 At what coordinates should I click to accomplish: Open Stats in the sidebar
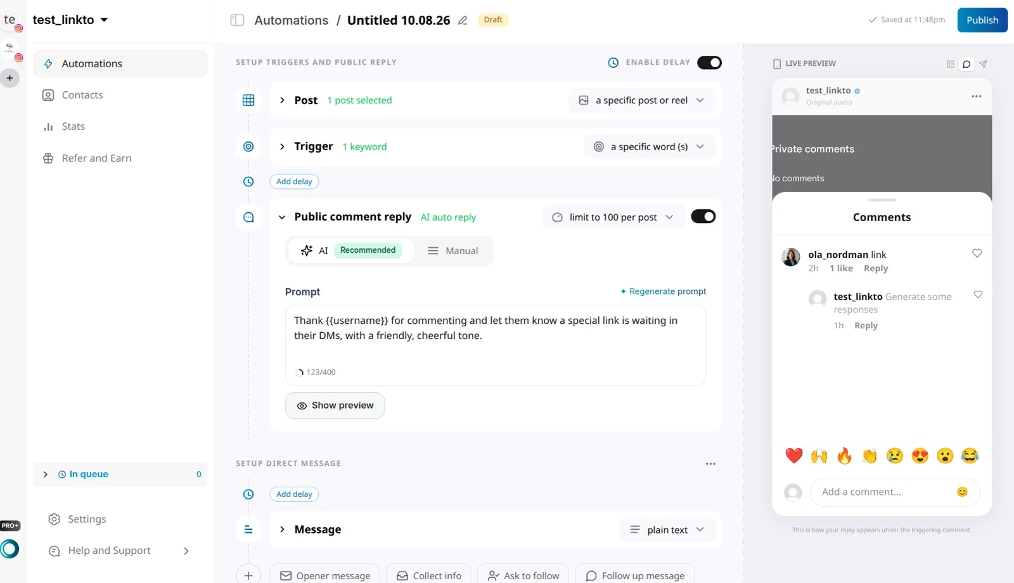(120, 127)
